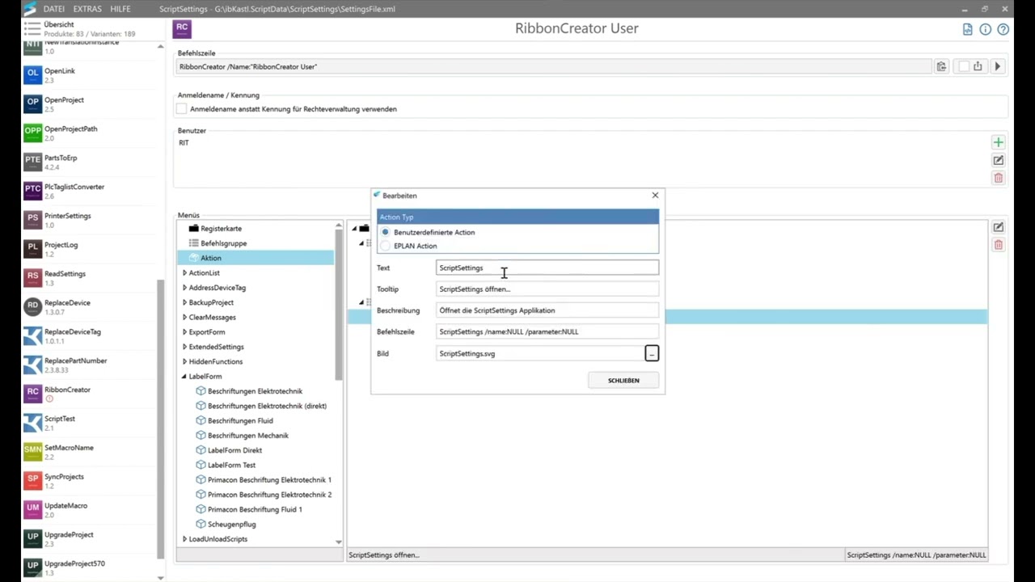This screenshot has width=1035, height=582.
Task: Open the DATEI menu
Action: tap(53, 9)
